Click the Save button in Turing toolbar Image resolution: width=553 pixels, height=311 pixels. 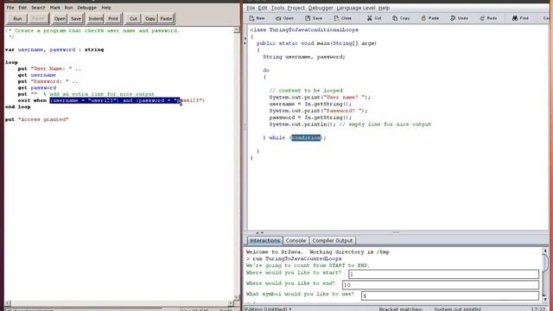pyautogui.click(x=76, y=19)
